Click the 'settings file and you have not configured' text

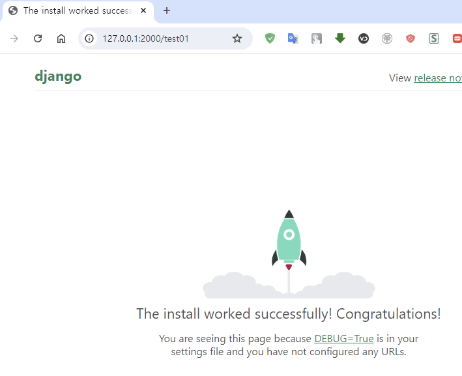pyautogui.click(x=240, y=352)
